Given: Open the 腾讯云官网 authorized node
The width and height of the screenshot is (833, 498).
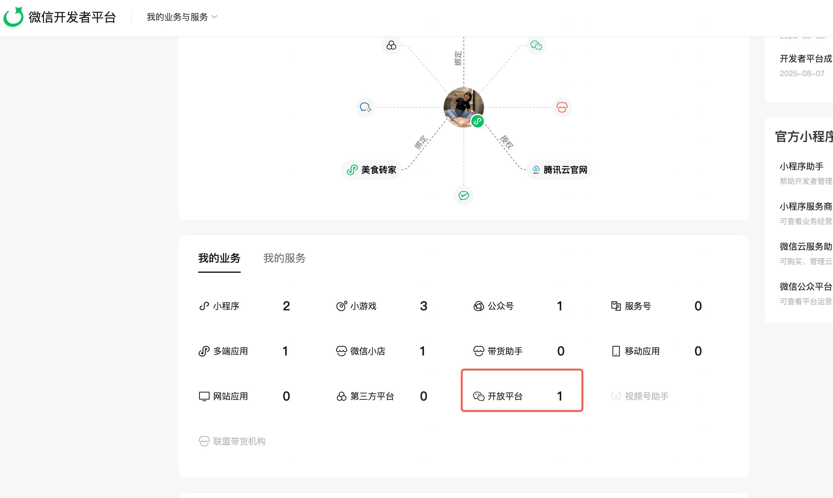Looking at the screenshot, I should pos(559,170).
